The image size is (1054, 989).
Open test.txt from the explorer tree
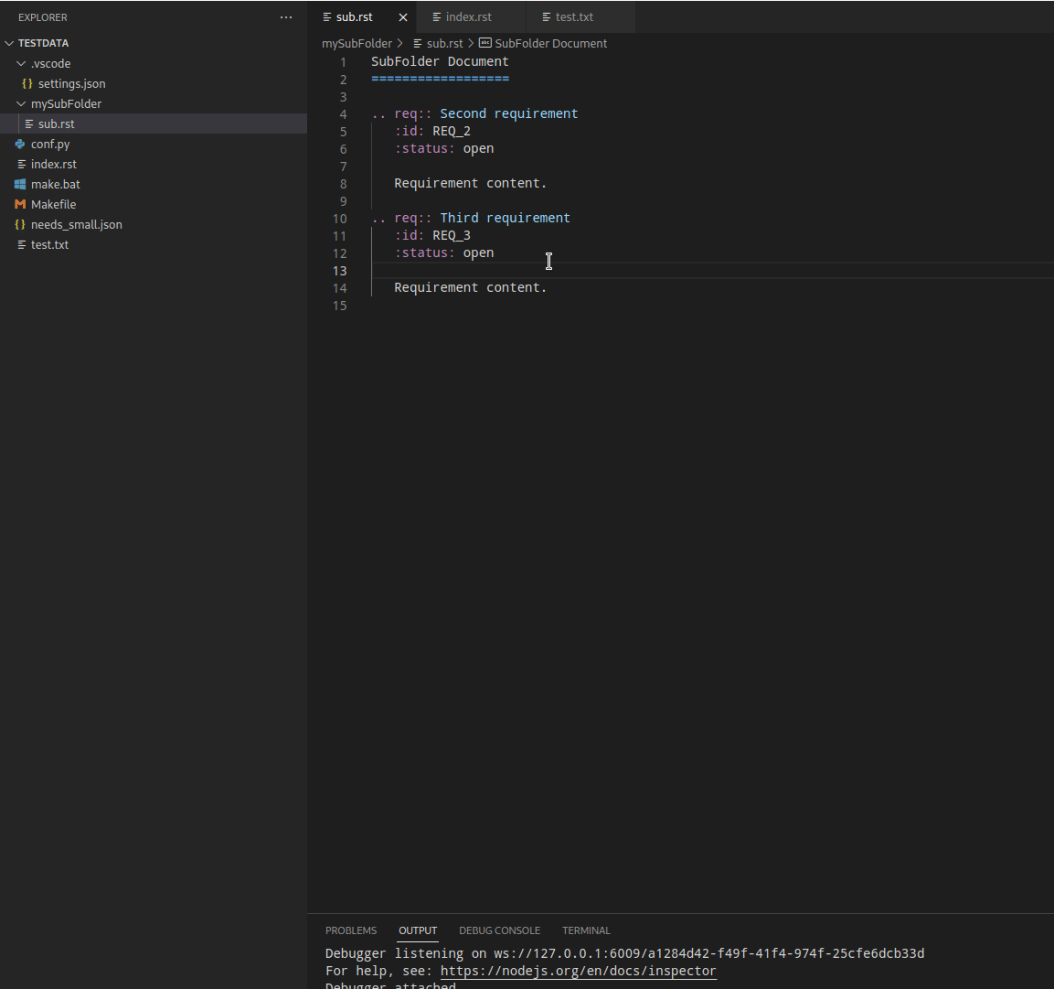[x=49, y=245]
